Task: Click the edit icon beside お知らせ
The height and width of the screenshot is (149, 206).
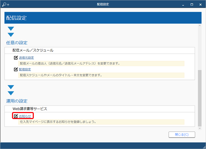Action: coord(16,116)
